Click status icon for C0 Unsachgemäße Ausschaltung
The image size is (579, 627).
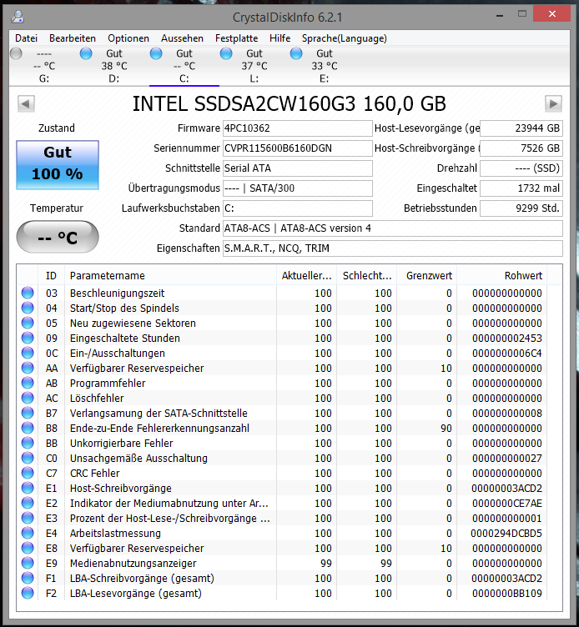tap(28, 458)
